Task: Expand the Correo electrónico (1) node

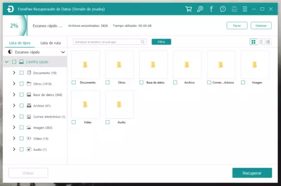Action: click(14, 117)
